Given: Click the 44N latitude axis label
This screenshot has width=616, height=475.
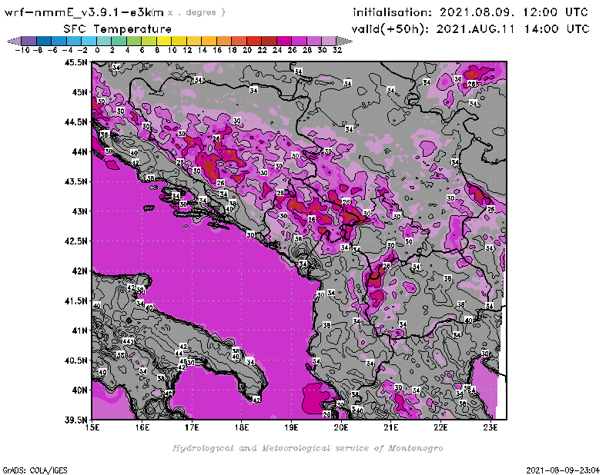Looking at the screenshot, I should point(79,151).
